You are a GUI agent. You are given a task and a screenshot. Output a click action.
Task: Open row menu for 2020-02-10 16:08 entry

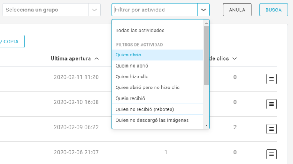[x=271, y=104]
